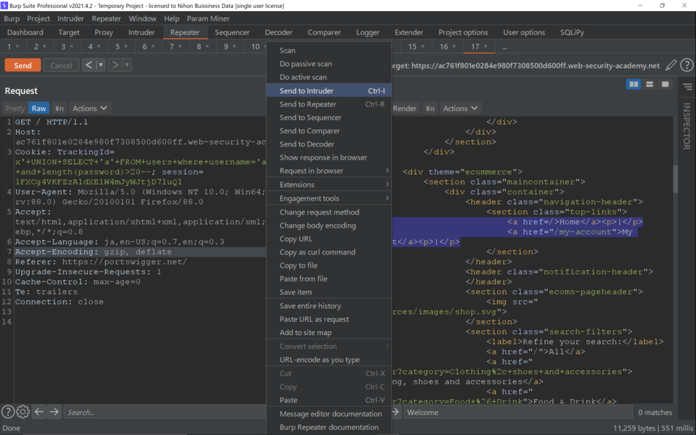Go back to previous request in history
Screen dimensions: 696x435
point(89,65)
